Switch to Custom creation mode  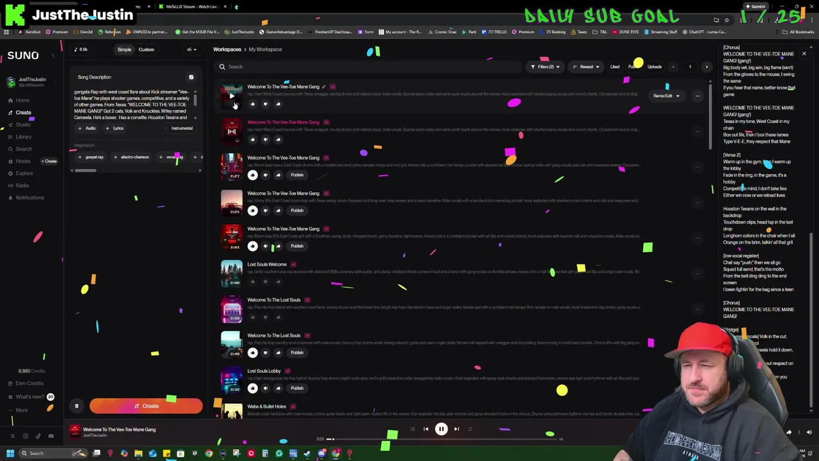146,49
